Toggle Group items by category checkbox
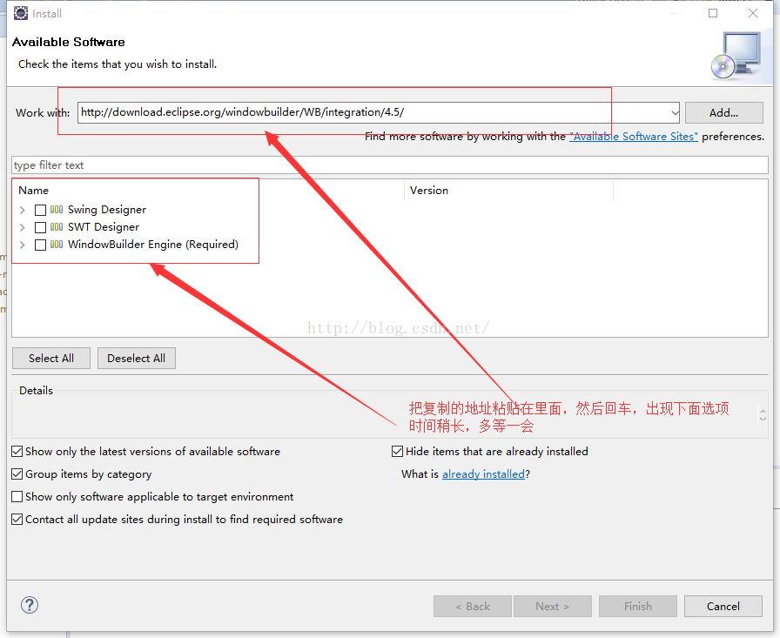The image size is (780, 638). (x=17, y=473)
